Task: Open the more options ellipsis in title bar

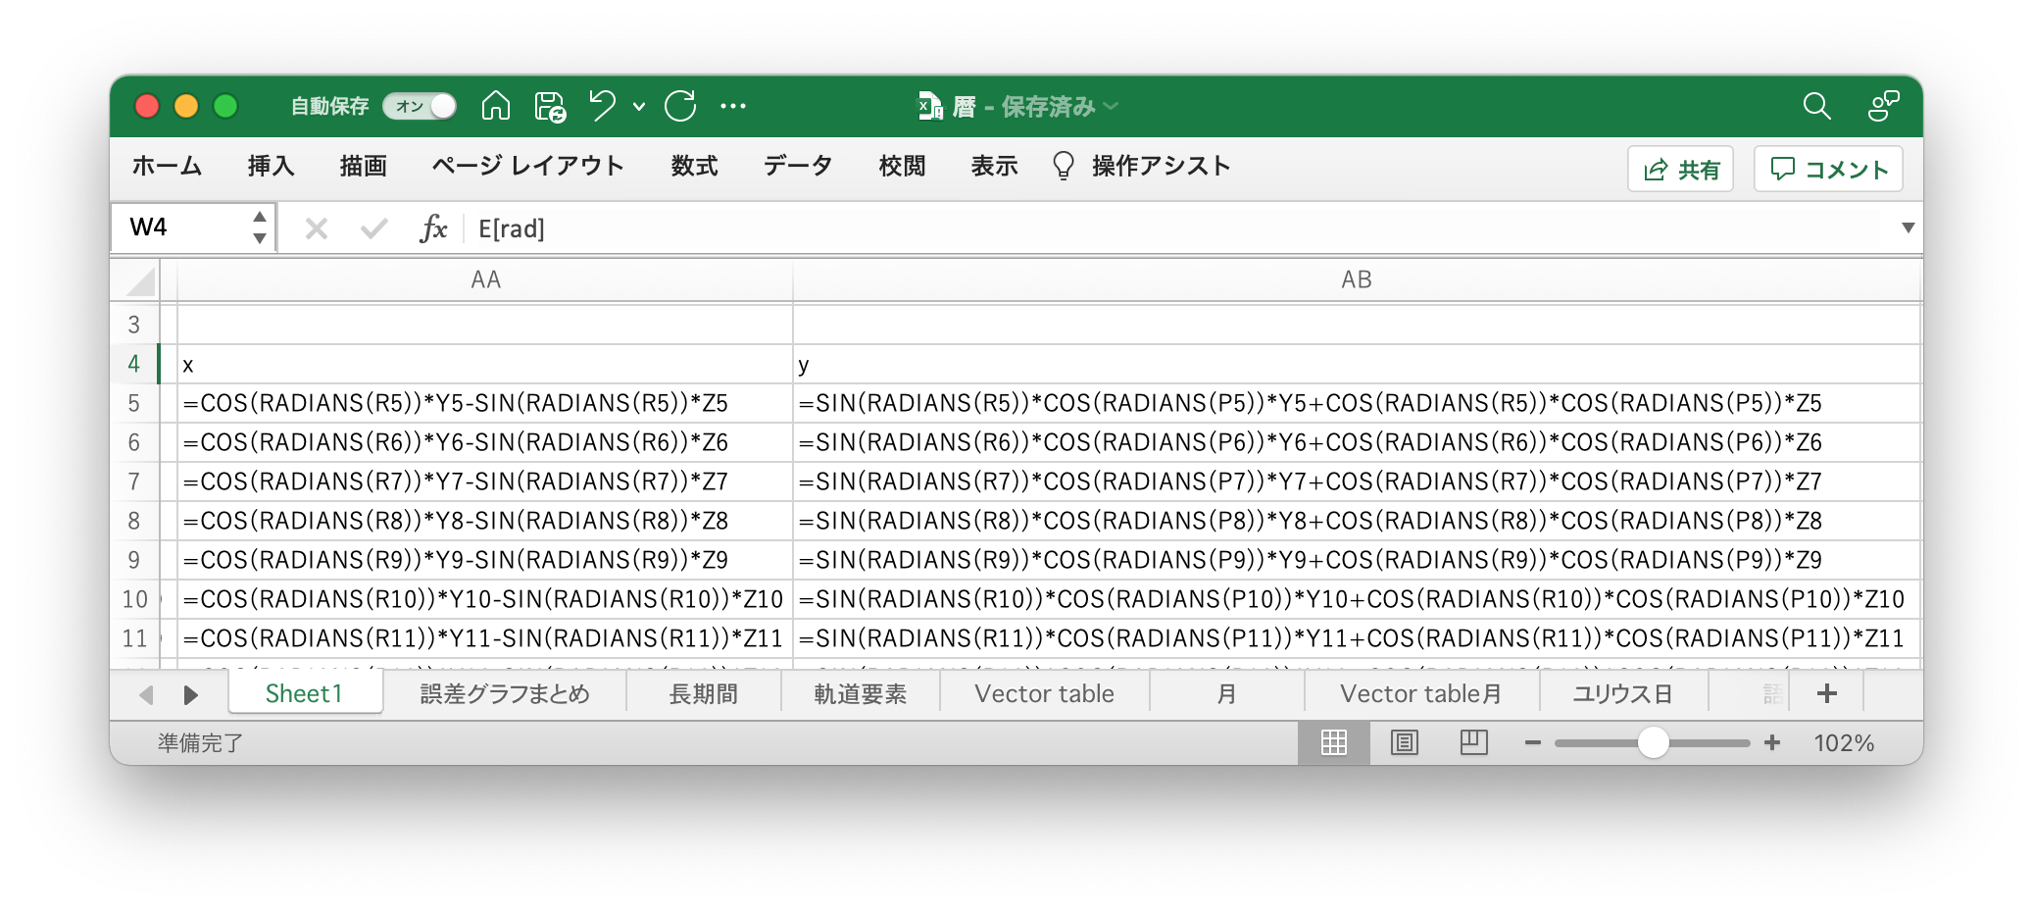Action: (733, 106)
